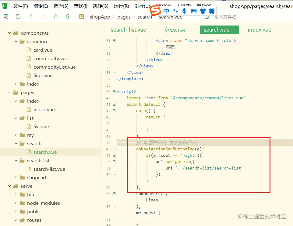
Task: Open list.vue in the file tree
Action: point(41,126)
